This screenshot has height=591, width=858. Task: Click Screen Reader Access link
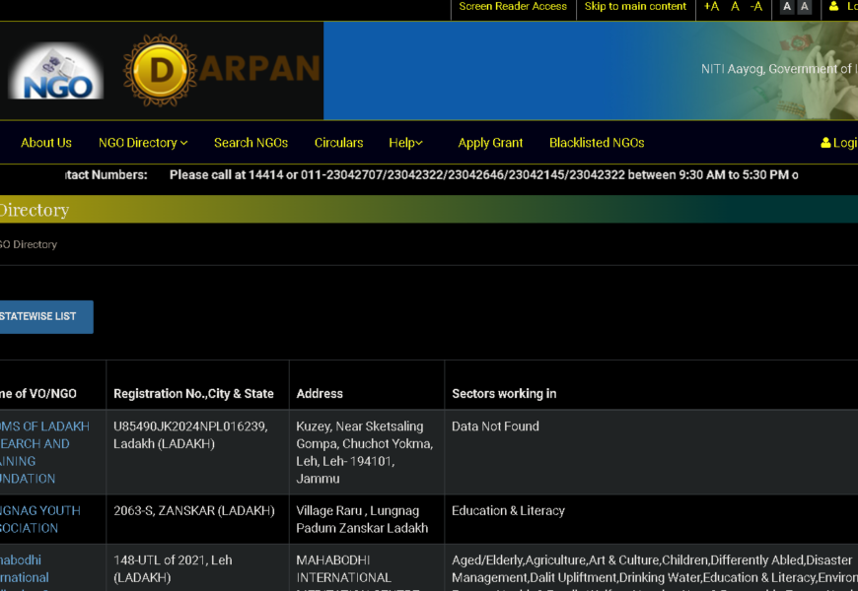[513, 7]
